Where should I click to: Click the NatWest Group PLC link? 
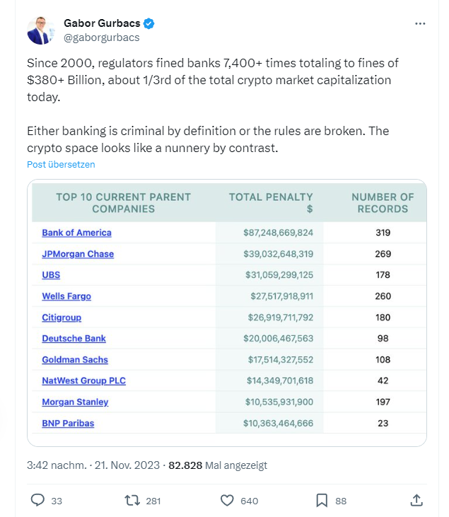point(83,381)
